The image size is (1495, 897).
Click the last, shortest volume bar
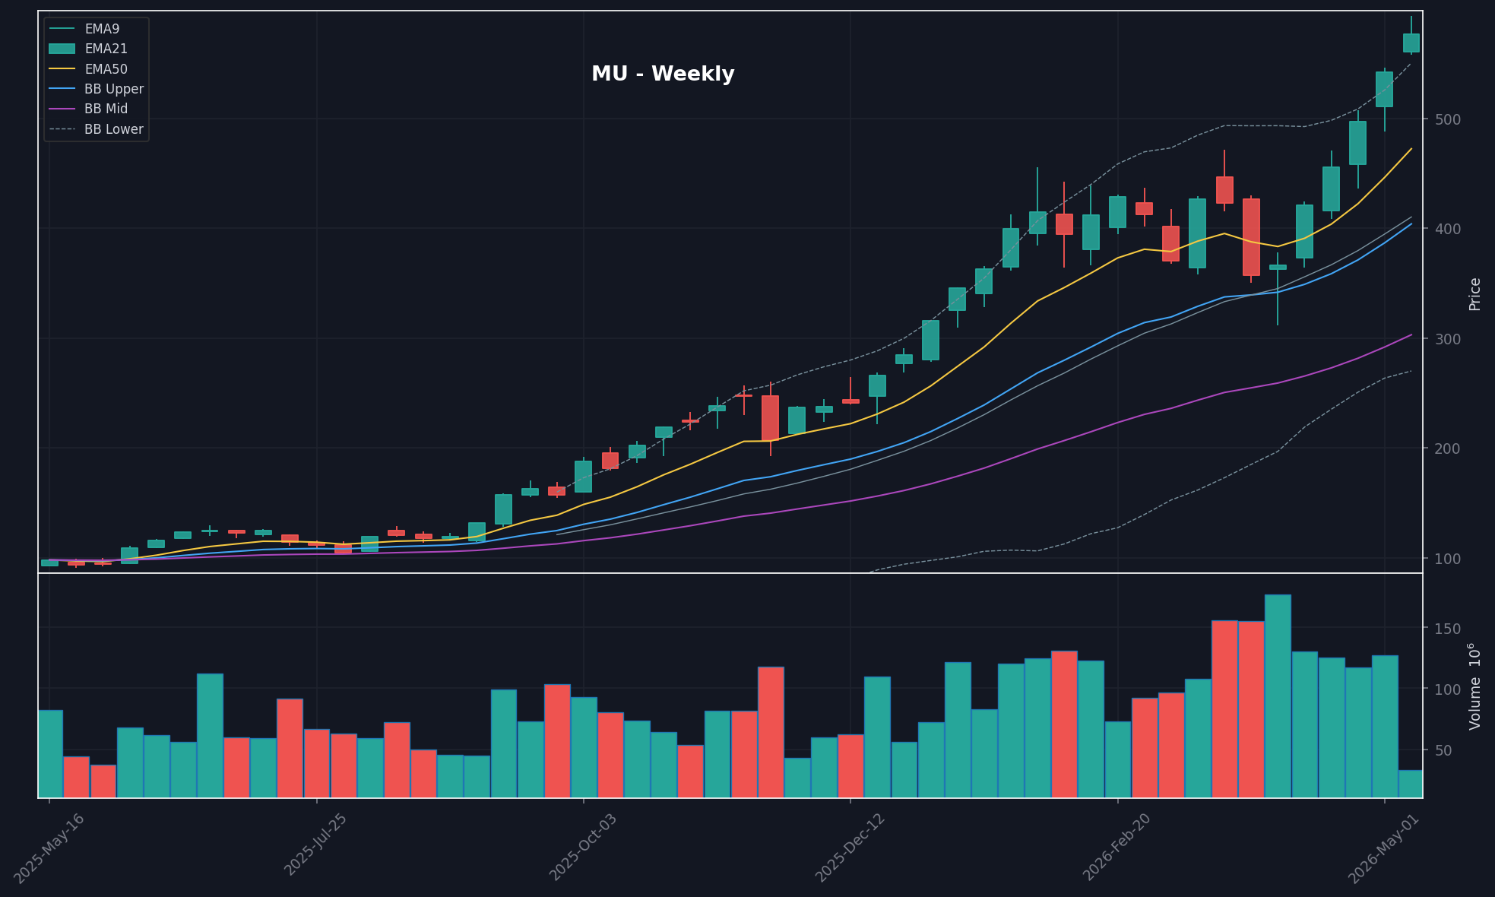pos(1411,784)
